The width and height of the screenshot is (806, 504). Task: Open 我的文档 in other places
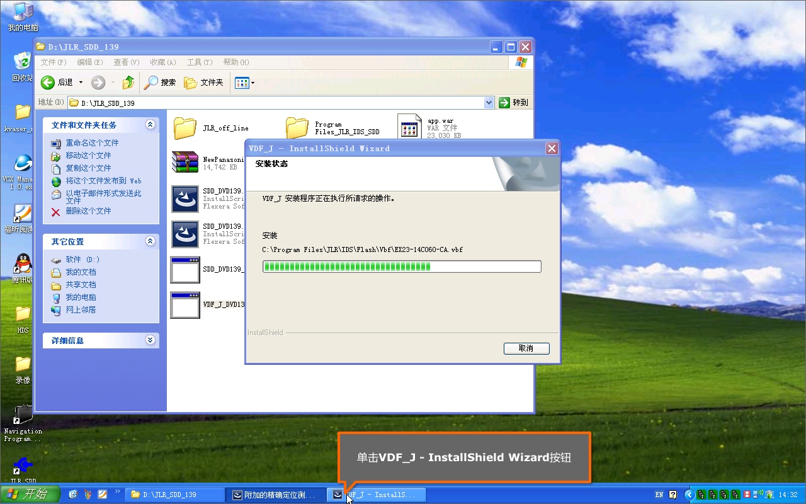point(81,272)
